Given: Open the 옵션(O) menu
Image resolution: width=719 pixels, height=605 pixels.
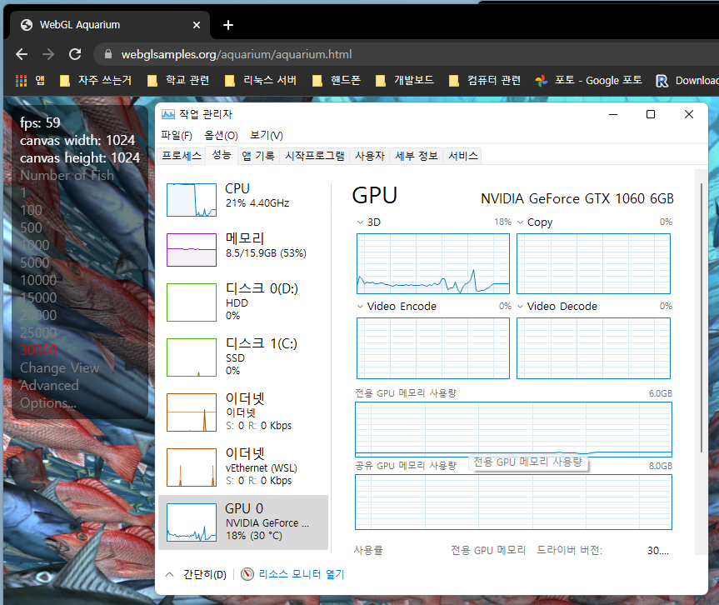Looking at the screenshot, I should point(221,135).
